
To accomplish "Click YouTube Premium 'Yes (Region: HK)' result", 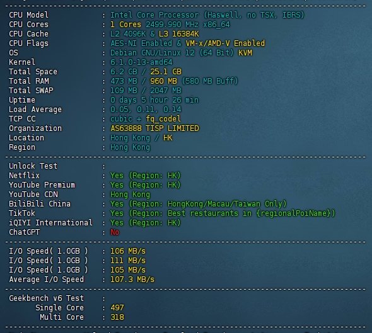I will 146,185.
